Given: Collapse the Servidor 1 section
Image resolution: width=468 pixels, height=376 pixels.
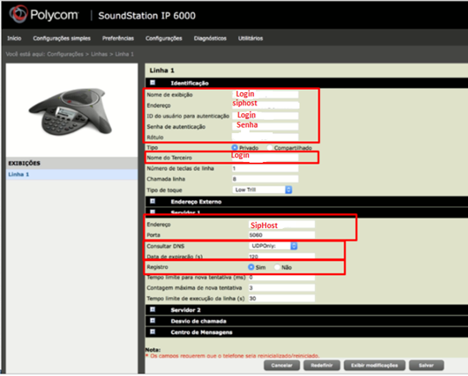Looking at the screenshot, I should click(152, 211).
